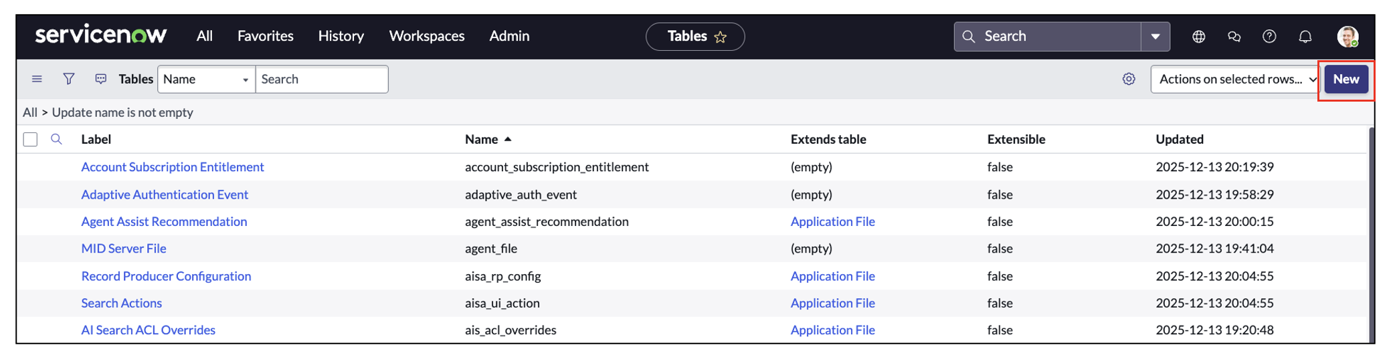Click the help question mark icon

1269,37
